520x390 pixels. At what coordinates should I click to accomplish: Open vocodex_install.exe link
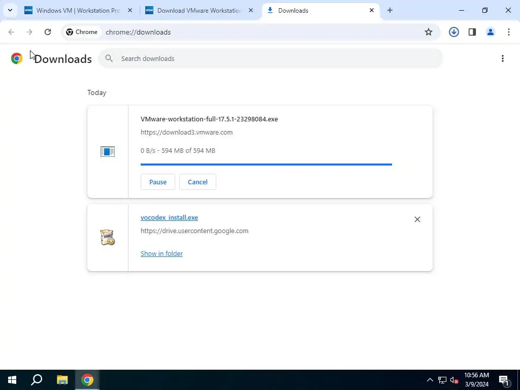point(169,217)
